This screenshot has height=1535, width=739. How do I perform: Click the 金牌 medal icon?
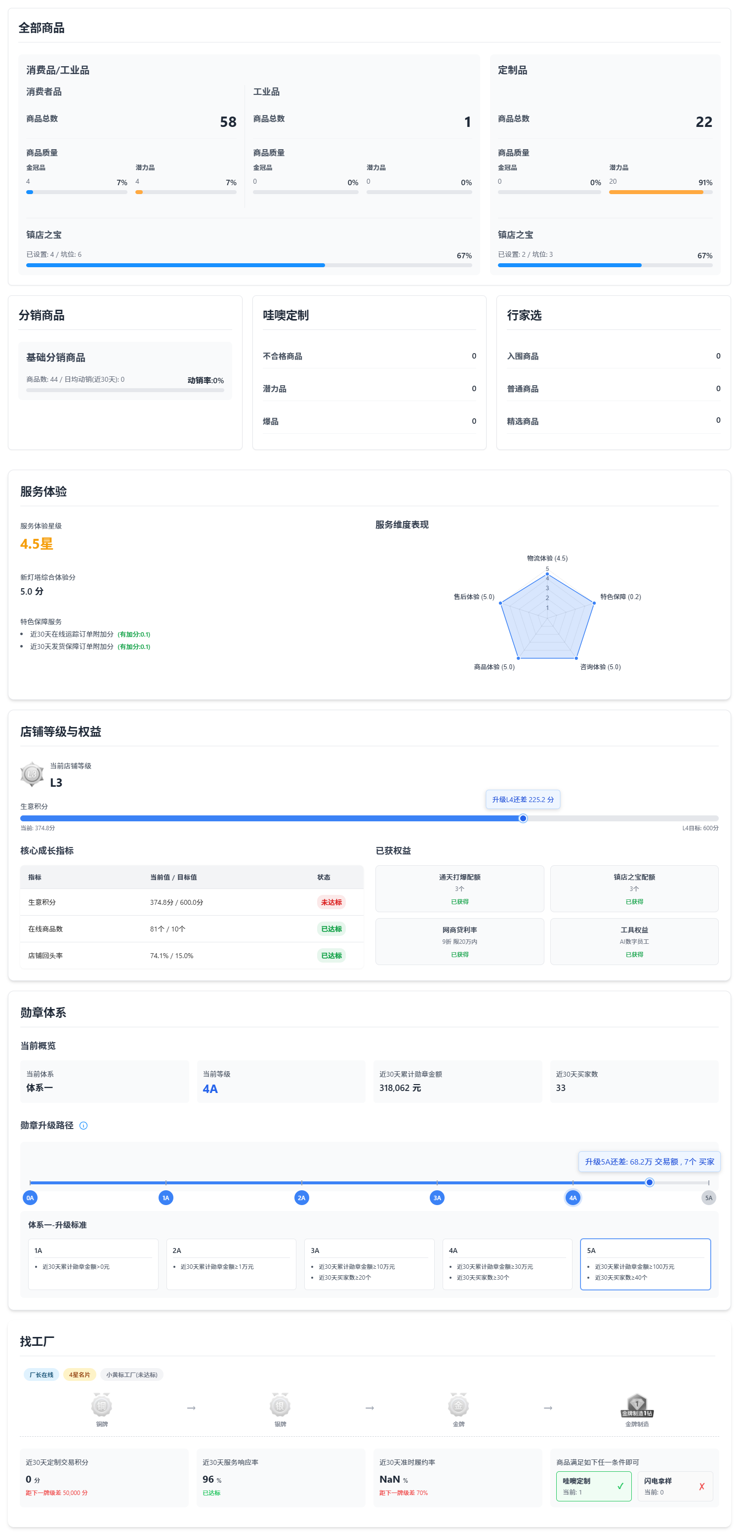point(458,1406)
